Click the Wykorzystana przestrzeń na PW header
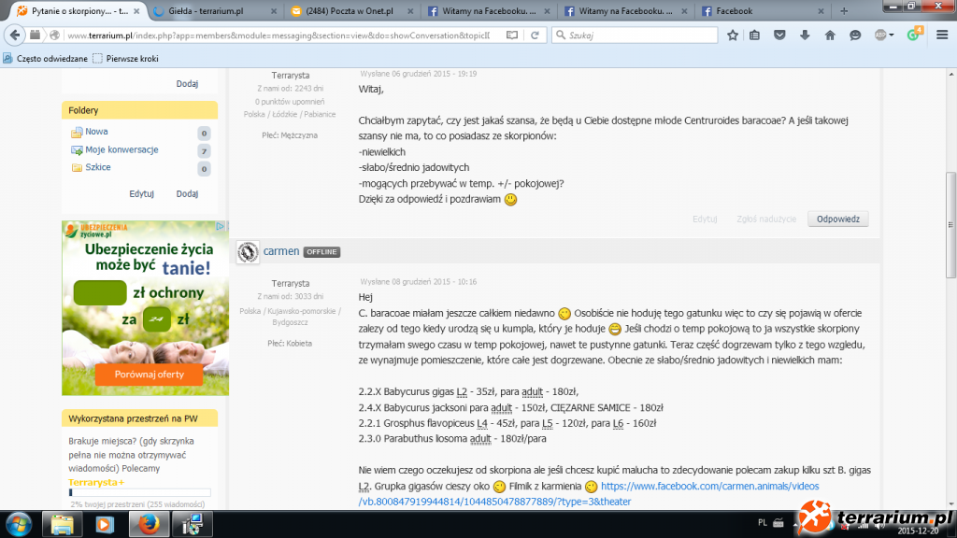The width and height of the screenshot is (957, 538). click(x=140, y=418)
